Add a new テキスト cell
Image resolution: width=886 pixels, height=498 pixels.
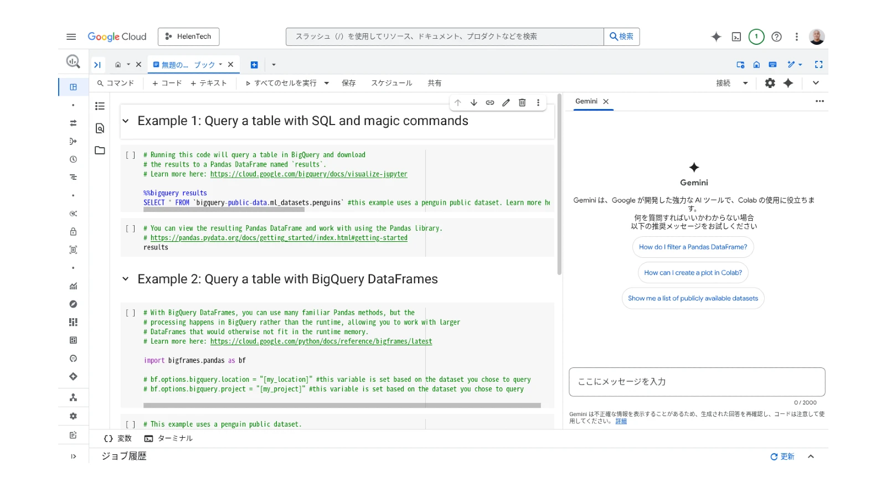209,83
